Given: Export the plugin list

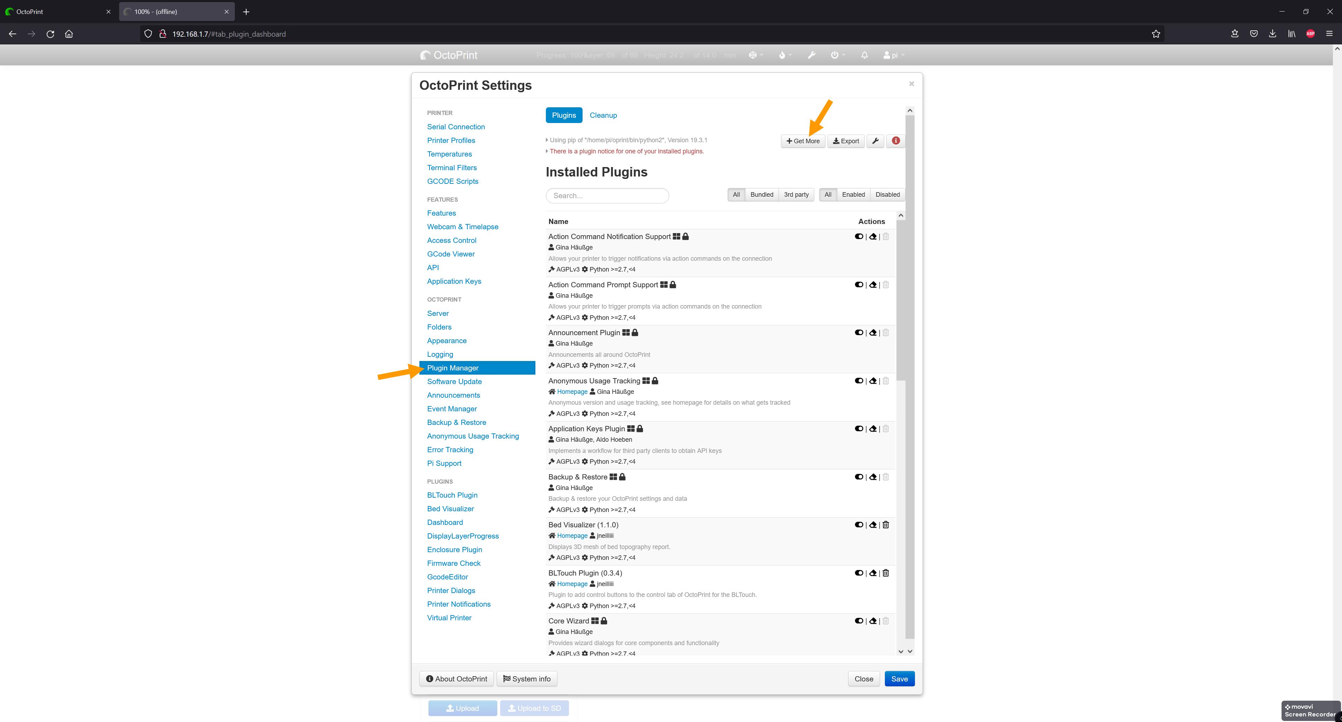Looking at the screenshot, I should click(x=845, y=140).
